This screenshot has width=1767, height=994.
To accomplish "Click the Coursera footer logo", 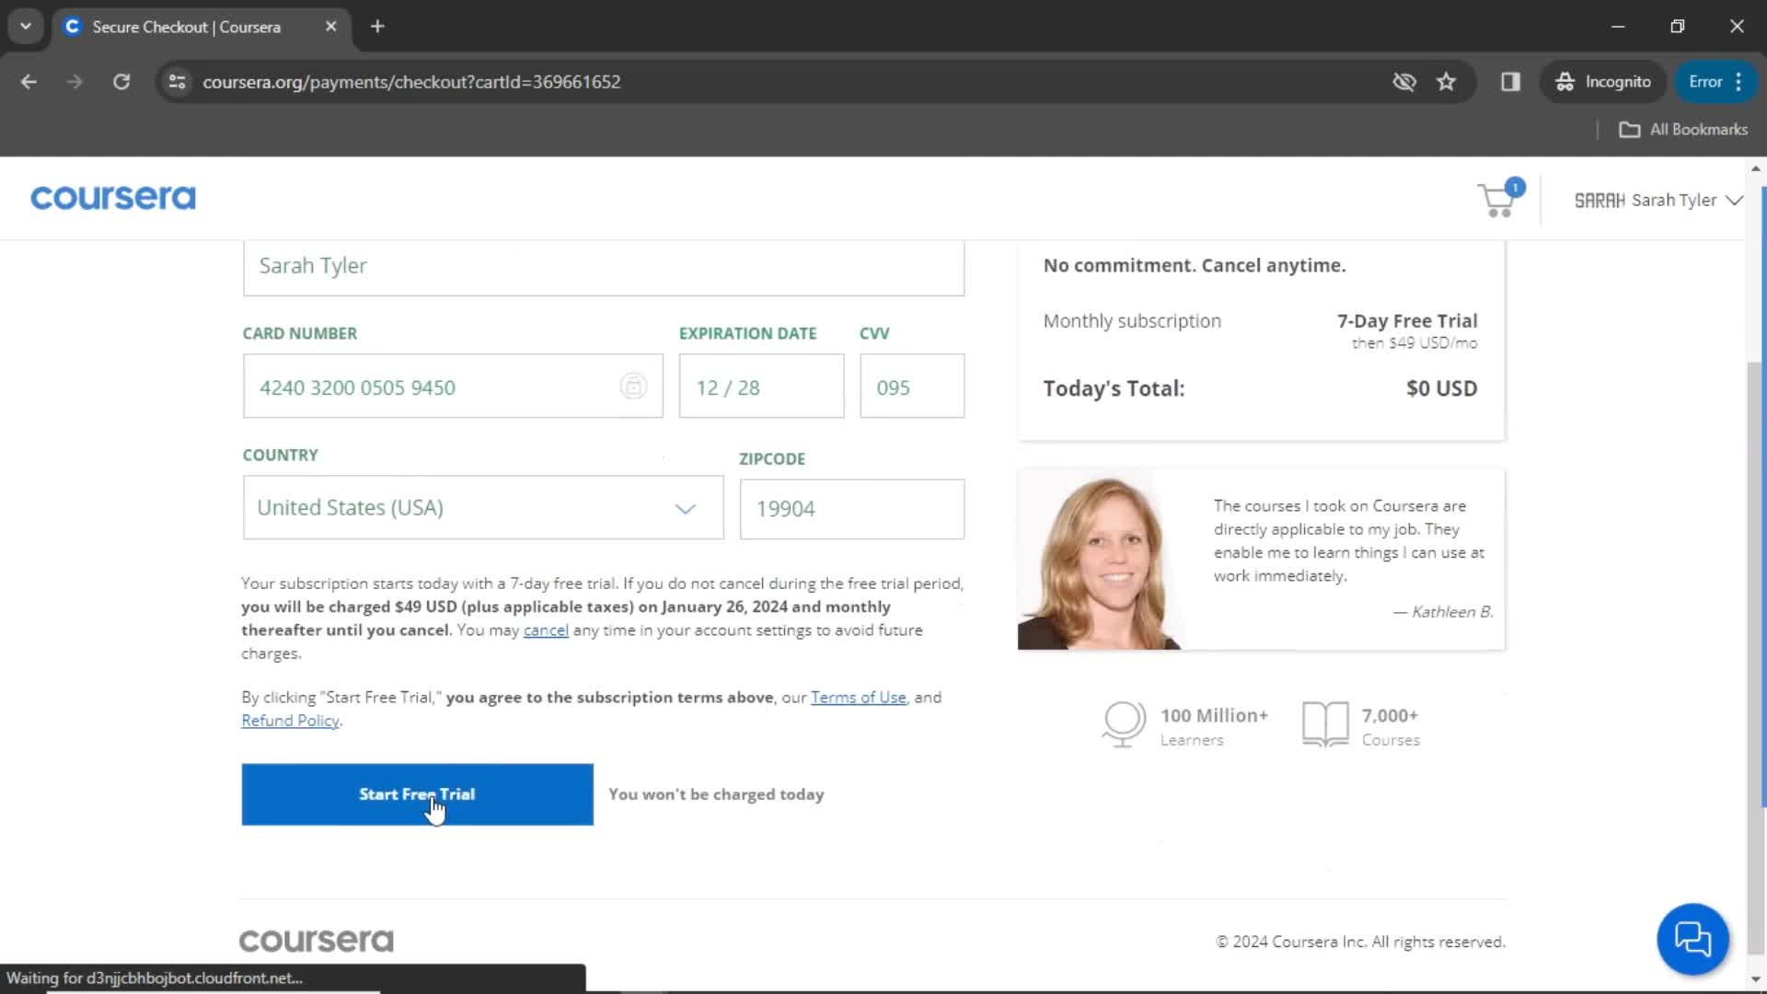I will click(316, 941).
